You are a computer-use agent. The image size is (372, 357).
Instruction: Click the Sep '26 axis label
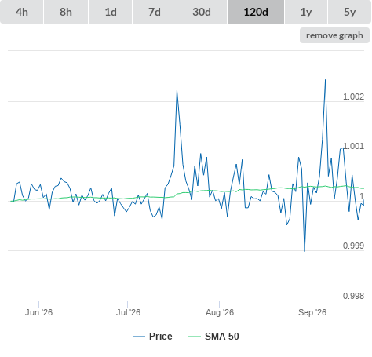(x=312, y=312)
